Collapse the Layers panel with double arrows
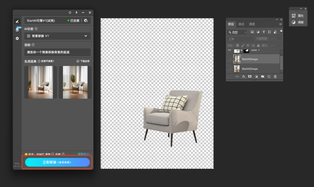This screenshot has height=187, width=314. point(277,19)
